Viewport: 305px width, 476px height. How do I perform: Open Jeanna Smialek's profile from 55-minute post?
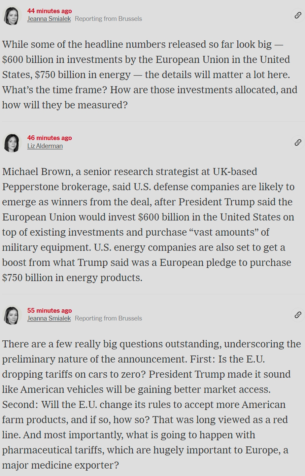click(x=49, y=318)
